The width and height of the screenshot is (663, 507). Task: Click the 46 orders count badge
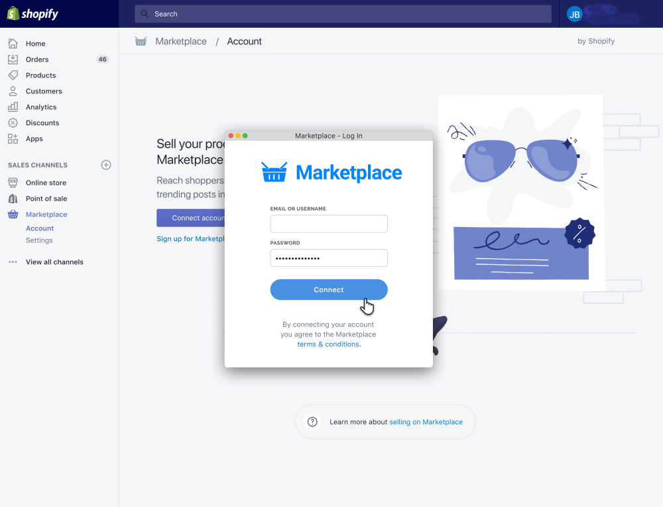point(103,60)
